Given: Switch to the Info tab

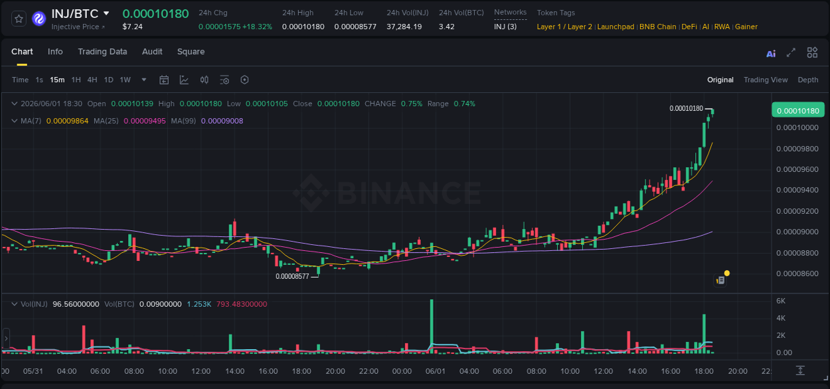Looking at the screenshot, I should [55, 52].
